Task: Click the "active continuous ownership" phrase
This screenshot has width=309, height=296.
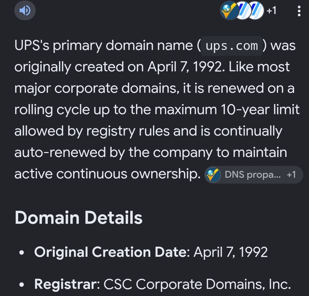Action: click(107, 174)
